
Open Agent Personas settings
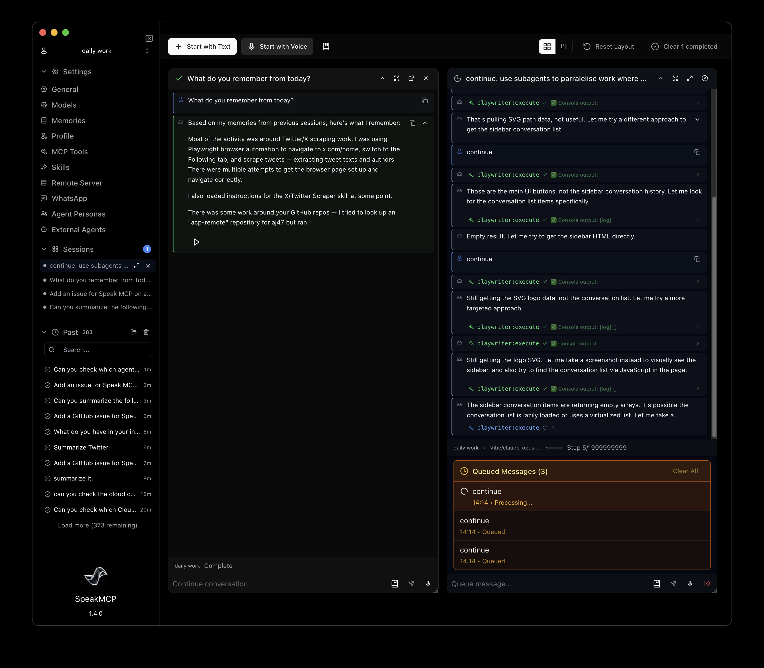78,214
